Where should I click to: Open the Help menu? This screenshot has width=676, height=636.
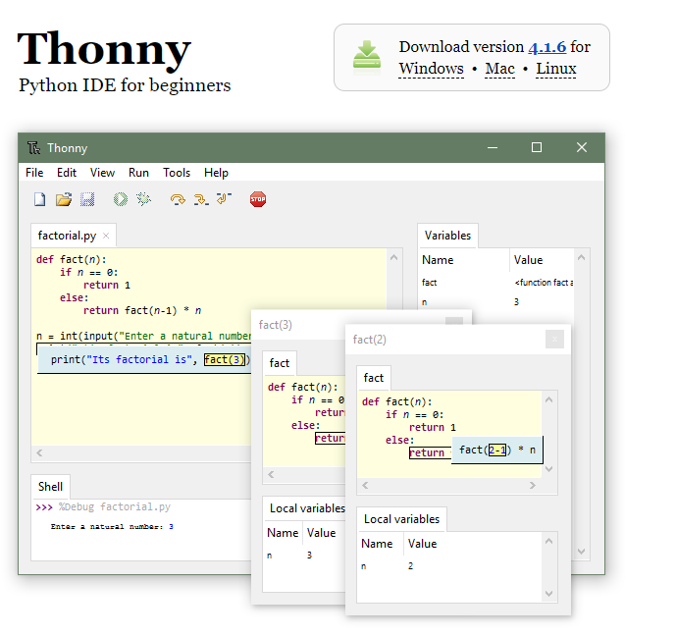[216, 173]
